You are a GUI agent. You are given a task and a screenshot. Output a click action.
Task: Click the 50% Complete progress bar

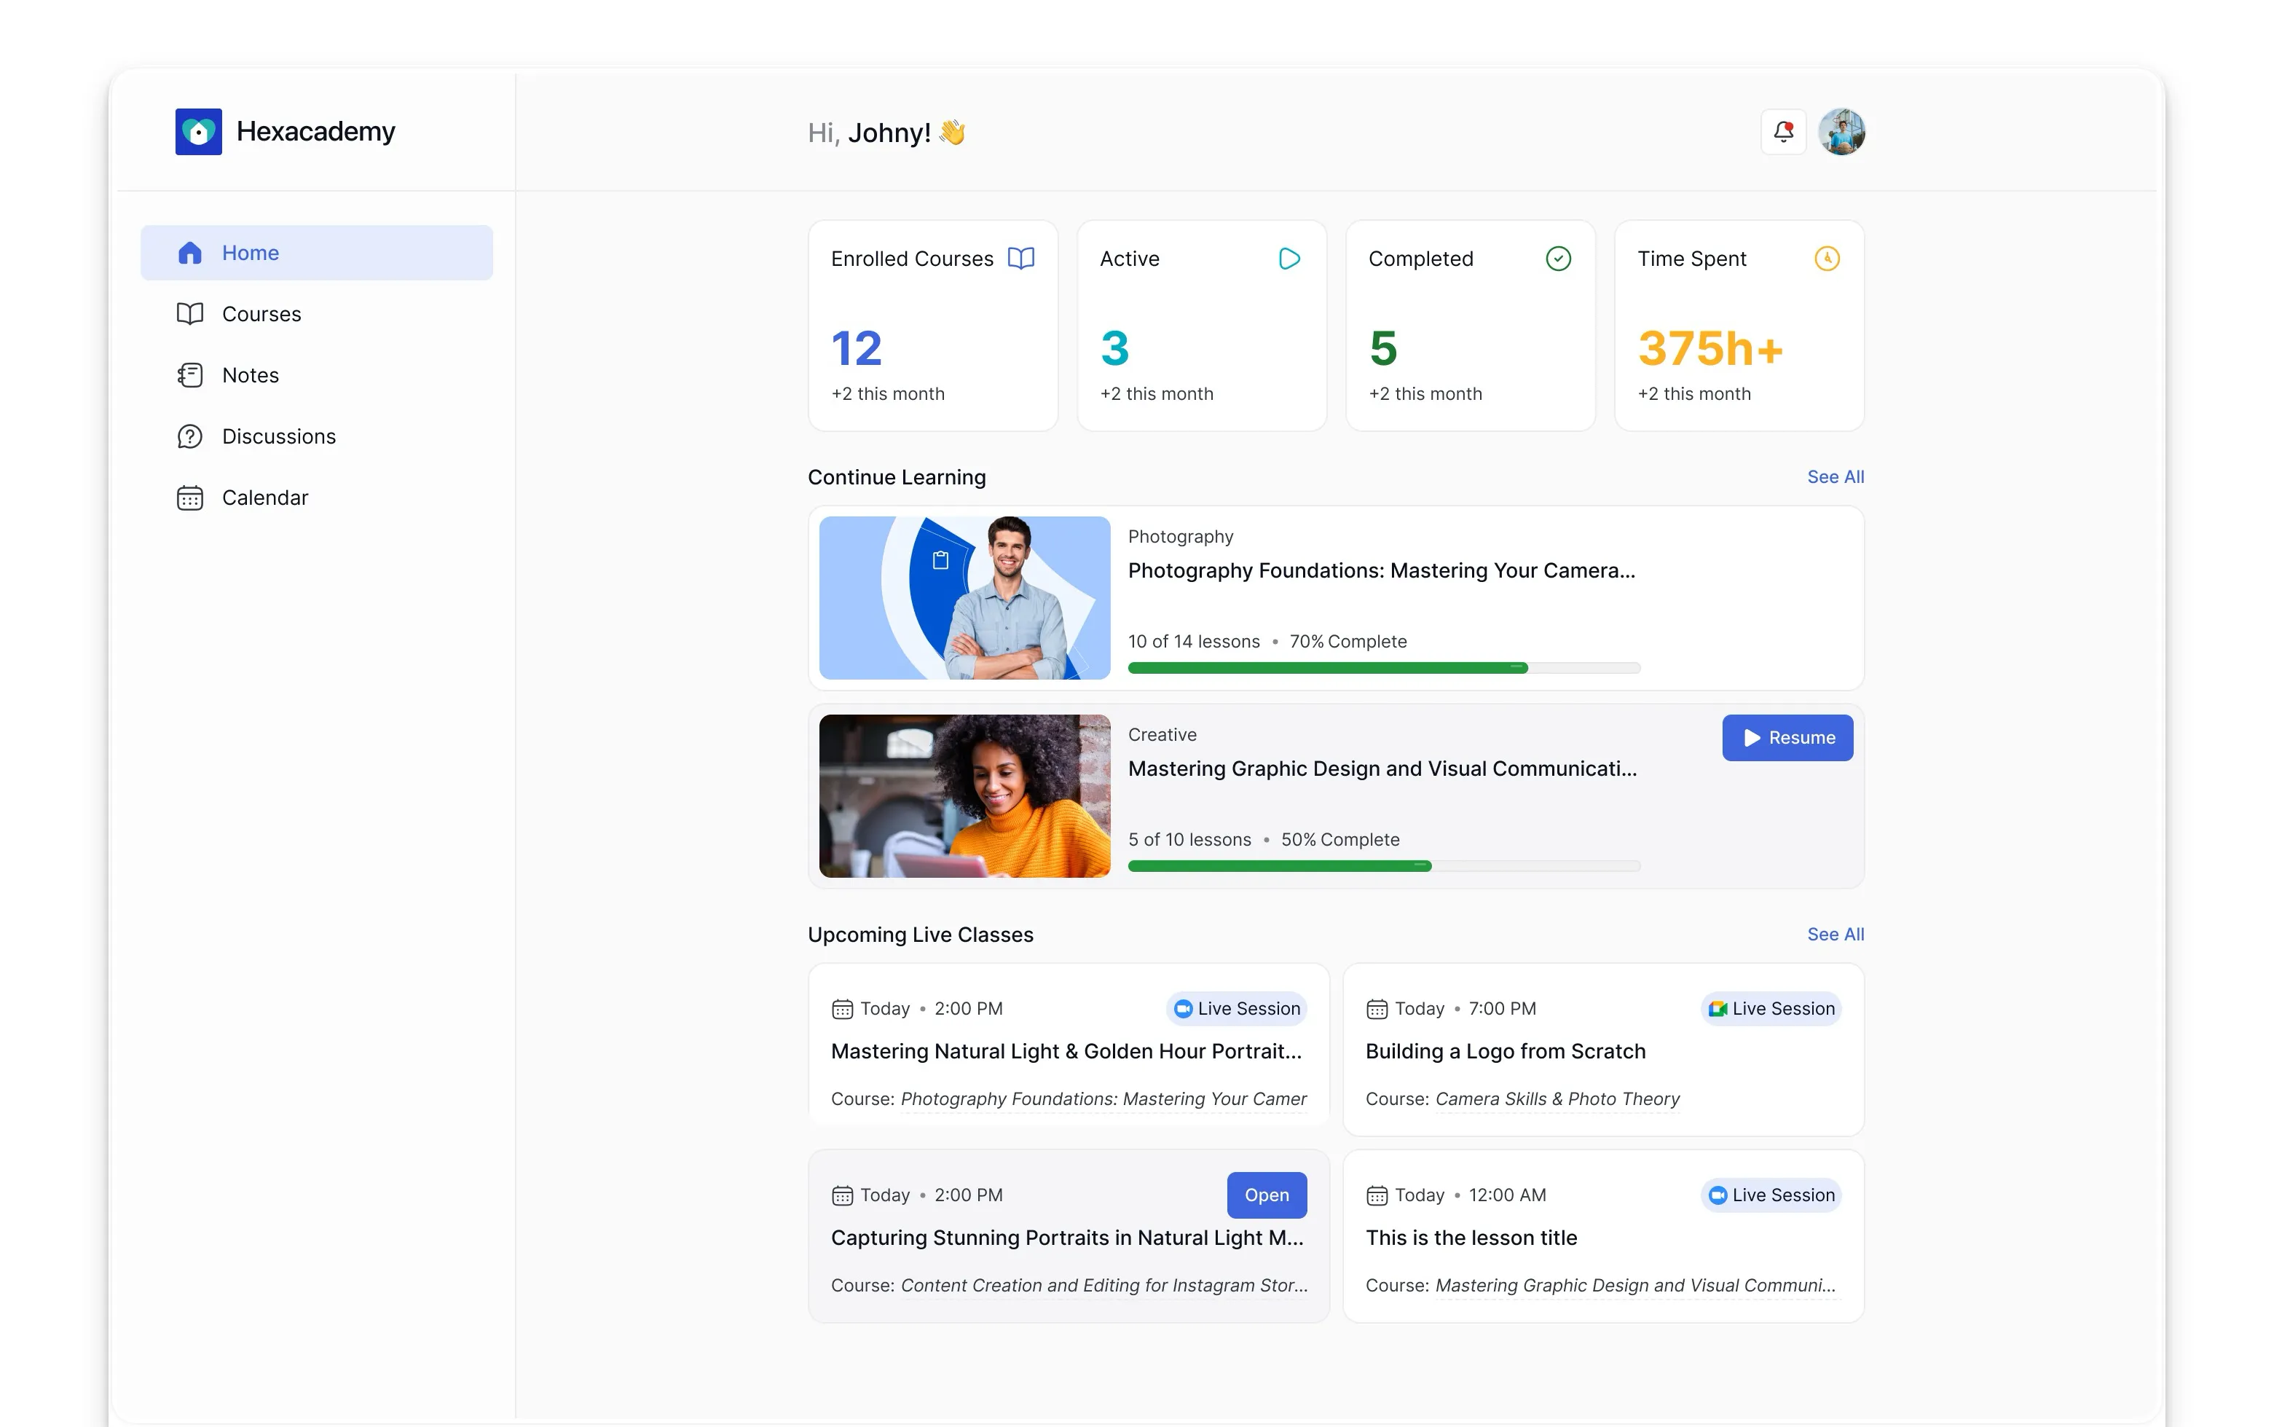[x=1383, y=866]
